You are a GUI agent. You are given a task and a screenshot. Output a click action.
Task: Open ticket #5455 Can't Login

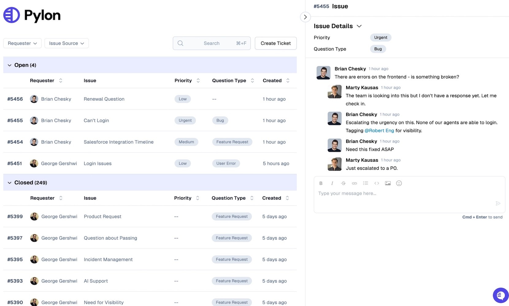(x=150, y=120)
